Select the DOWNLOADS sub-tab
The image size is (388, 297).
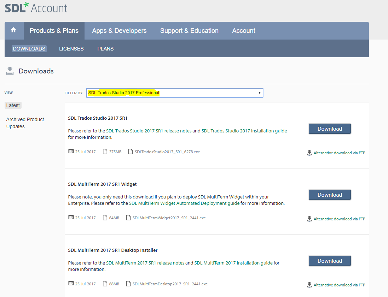[29, 49]
